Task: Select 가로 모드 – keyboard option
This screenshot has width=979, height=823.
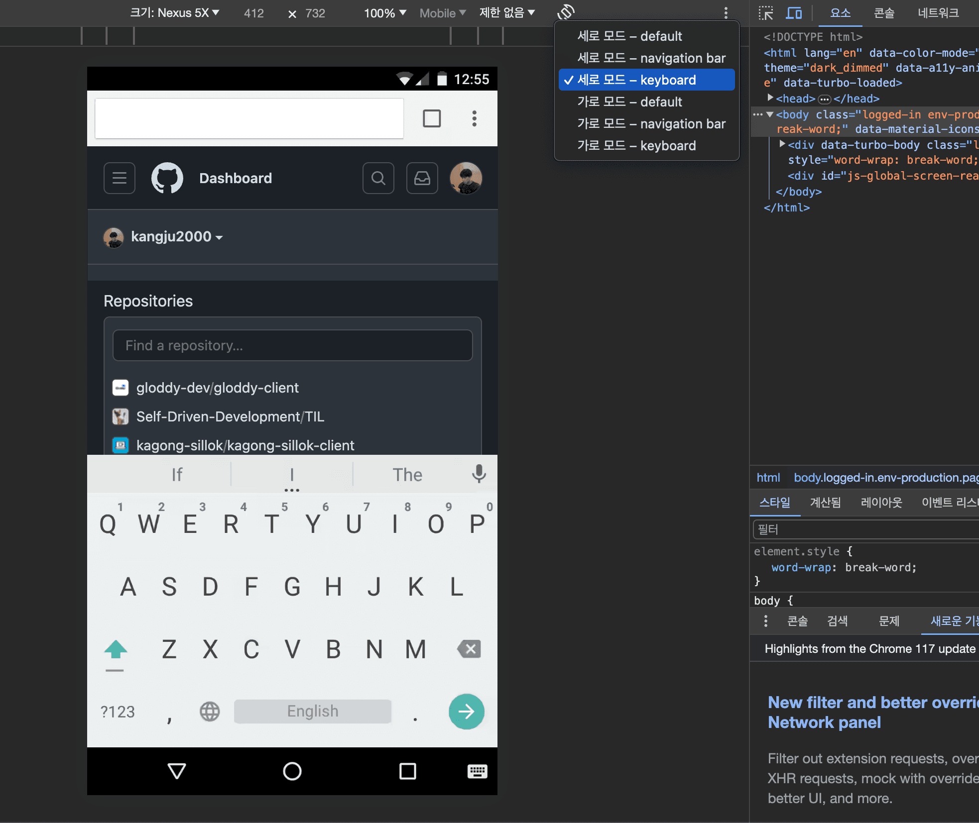Action: click(636, 146)
